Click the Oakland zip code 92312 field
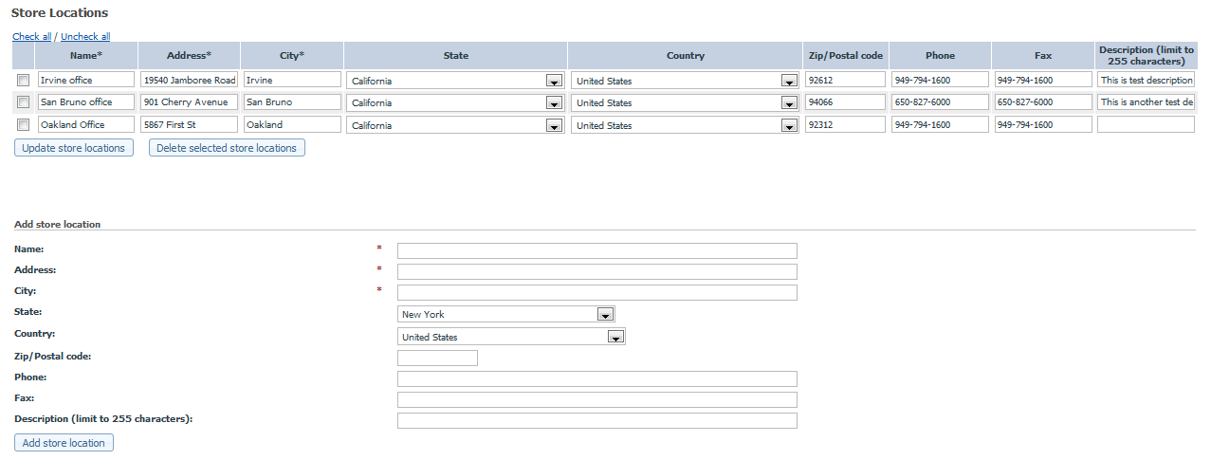This screenshot has width=1211, height=460. 844,125
